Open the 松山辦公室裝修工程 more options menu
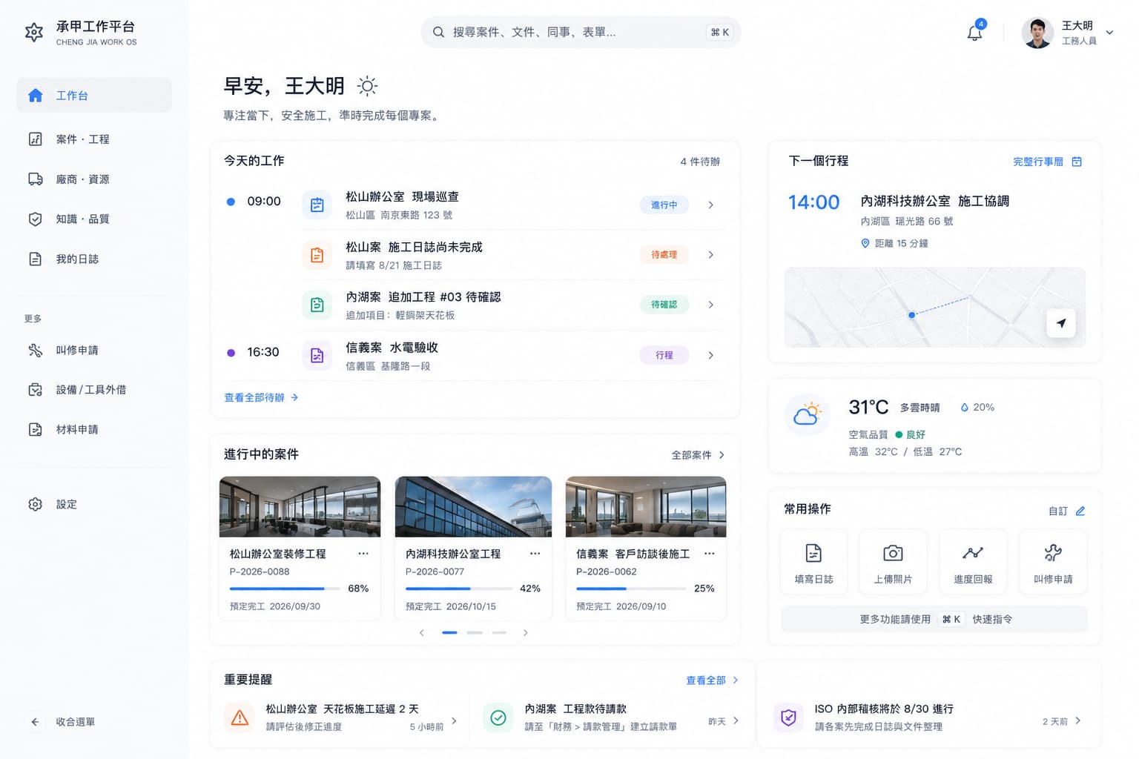Image resolution: width=1139 pixels, height=759 pixels. pyautogui.click(x=363, y=554)
